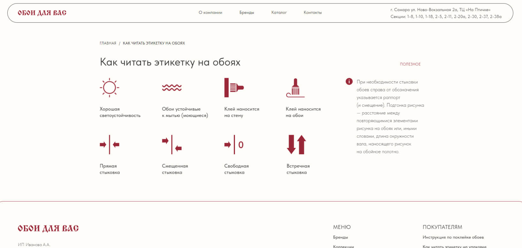Click the straight match arrows icon
The width and height of the screenshot is (522, 248).
(x=110, y=144)
